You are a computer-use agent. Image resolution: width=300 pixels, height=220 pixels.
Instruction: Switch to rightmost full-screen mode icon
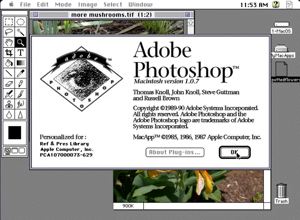(x=22, y=151)
